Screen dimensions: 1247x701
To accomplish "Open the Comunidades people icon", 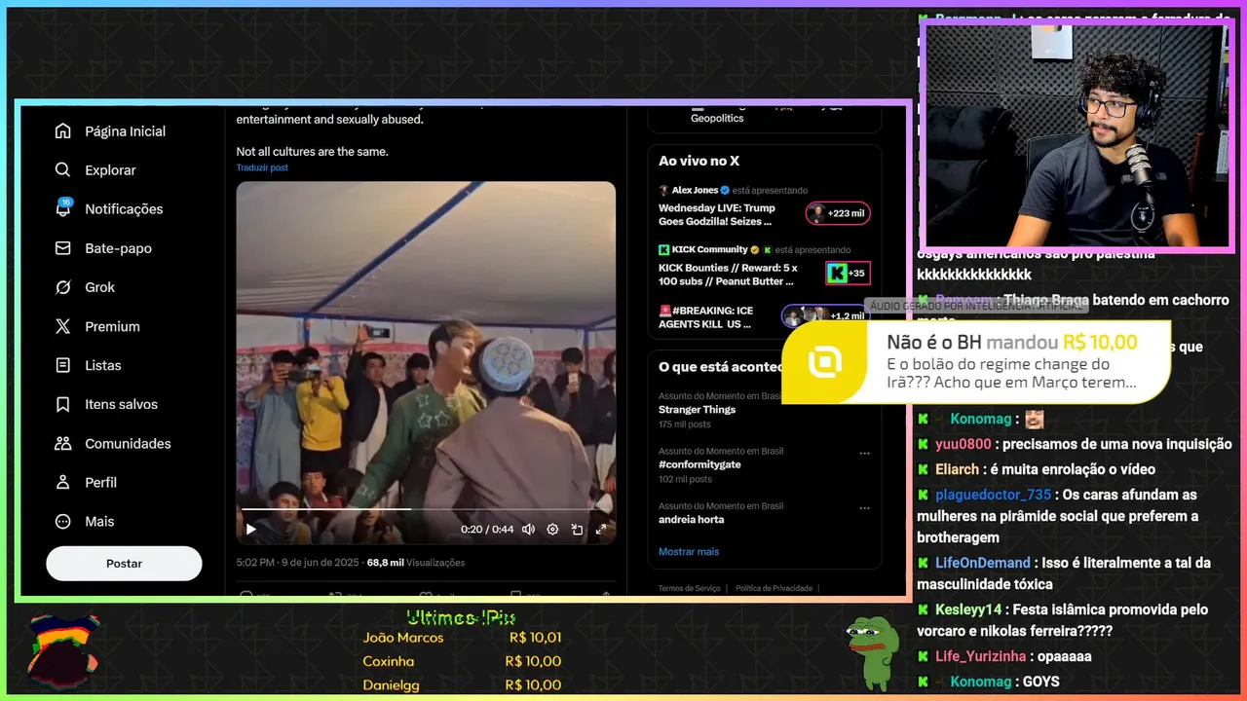I will coord(63,443).
